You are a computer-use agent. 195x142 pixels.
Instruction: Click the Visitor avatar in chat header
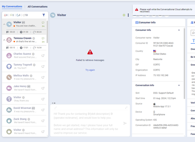tap(53, 15)
